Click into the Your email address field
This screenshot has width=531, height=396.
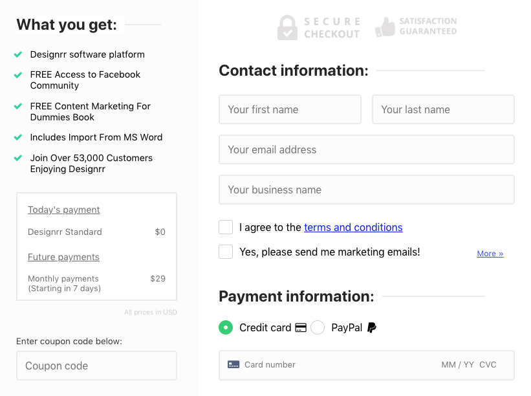(366, 149)
